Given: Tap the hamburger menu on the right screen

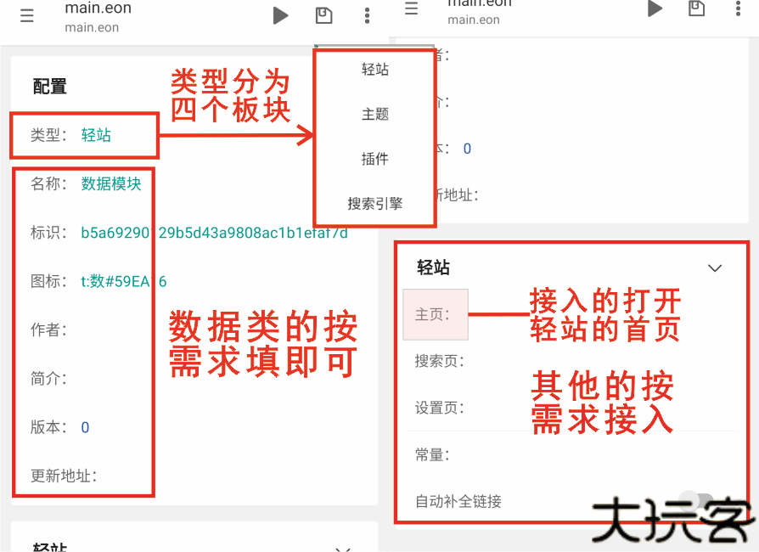Looking at the screenshot, I should pyautogui.click(x=412, y=8).
